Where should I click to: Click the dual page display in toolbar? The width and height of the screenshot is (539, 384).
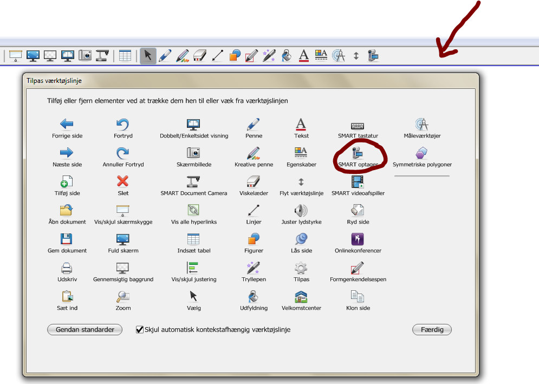67,56
